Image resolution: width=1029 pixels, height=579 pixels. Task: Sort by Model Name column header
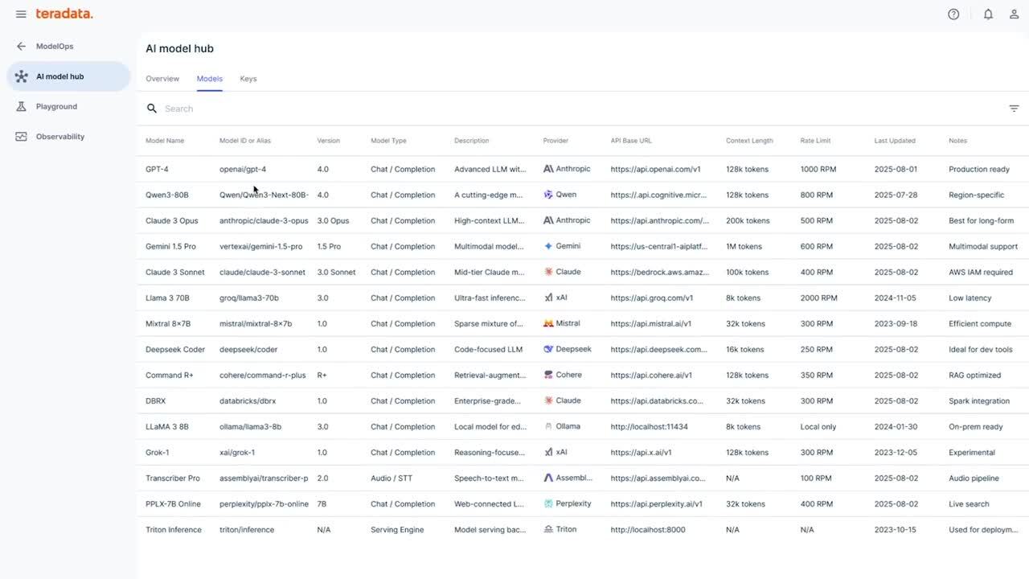pos(165,141)
